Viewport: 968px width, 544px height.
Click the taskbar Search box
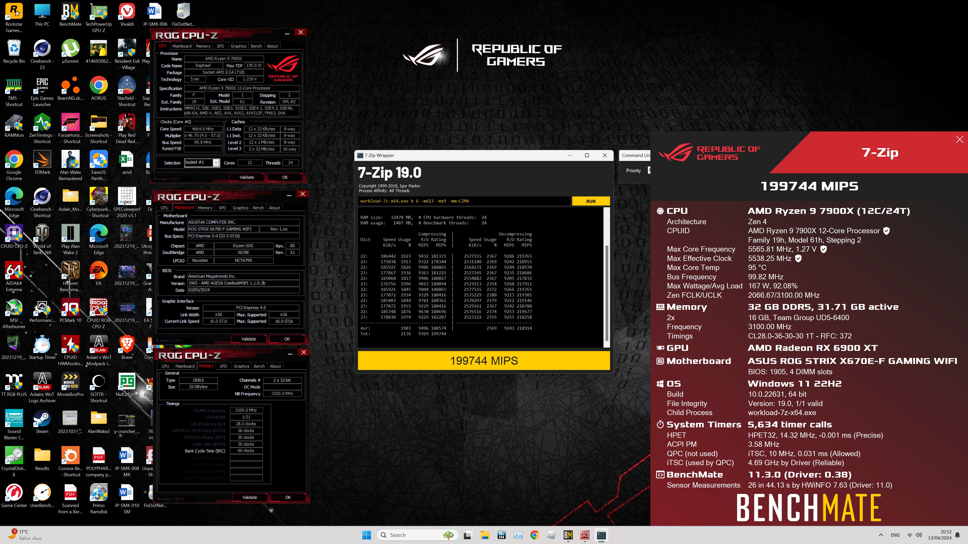[x=417, y=535]
